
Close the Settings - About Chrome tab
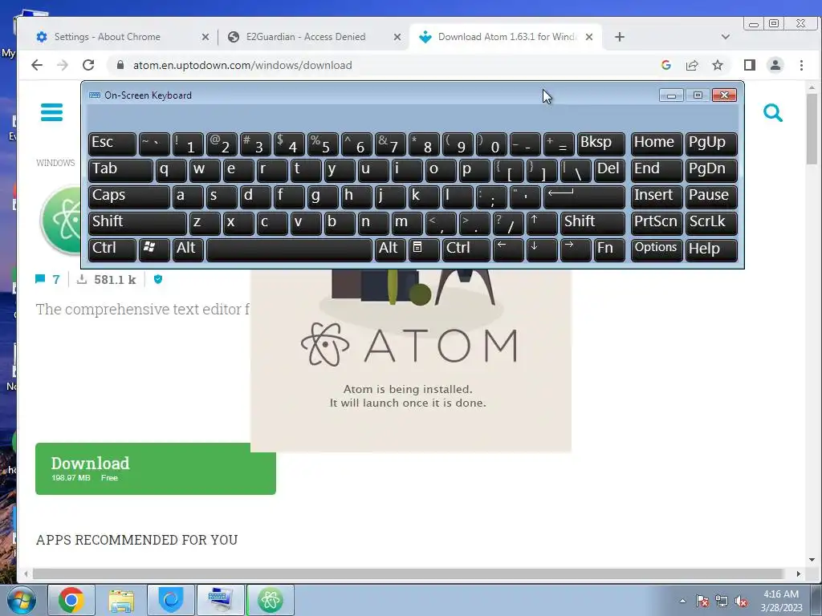click(205, 37)
